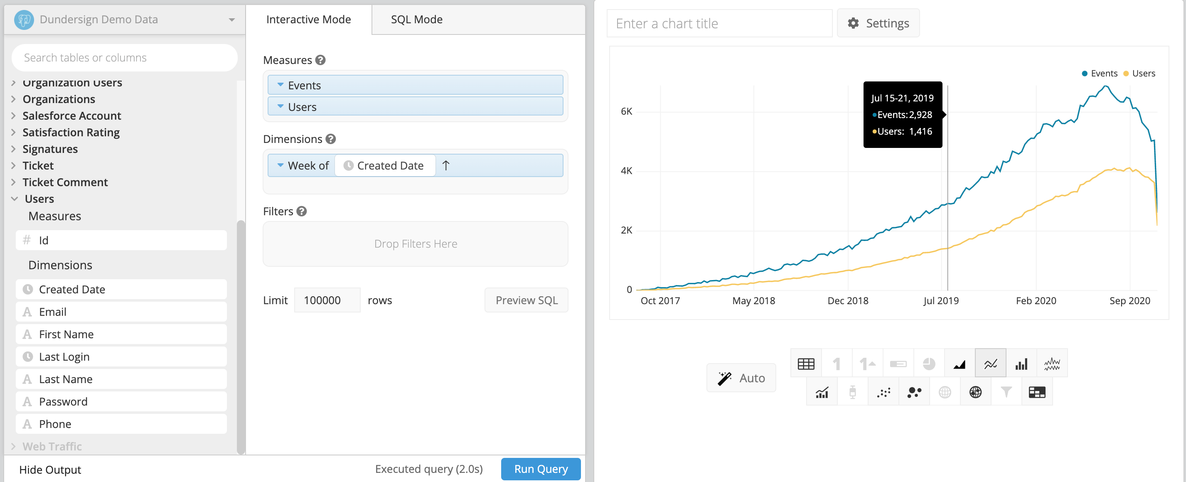Screen dimensions: 1186x482
Task: Select the Email dimension field
Action: click(x=121, y=312)
